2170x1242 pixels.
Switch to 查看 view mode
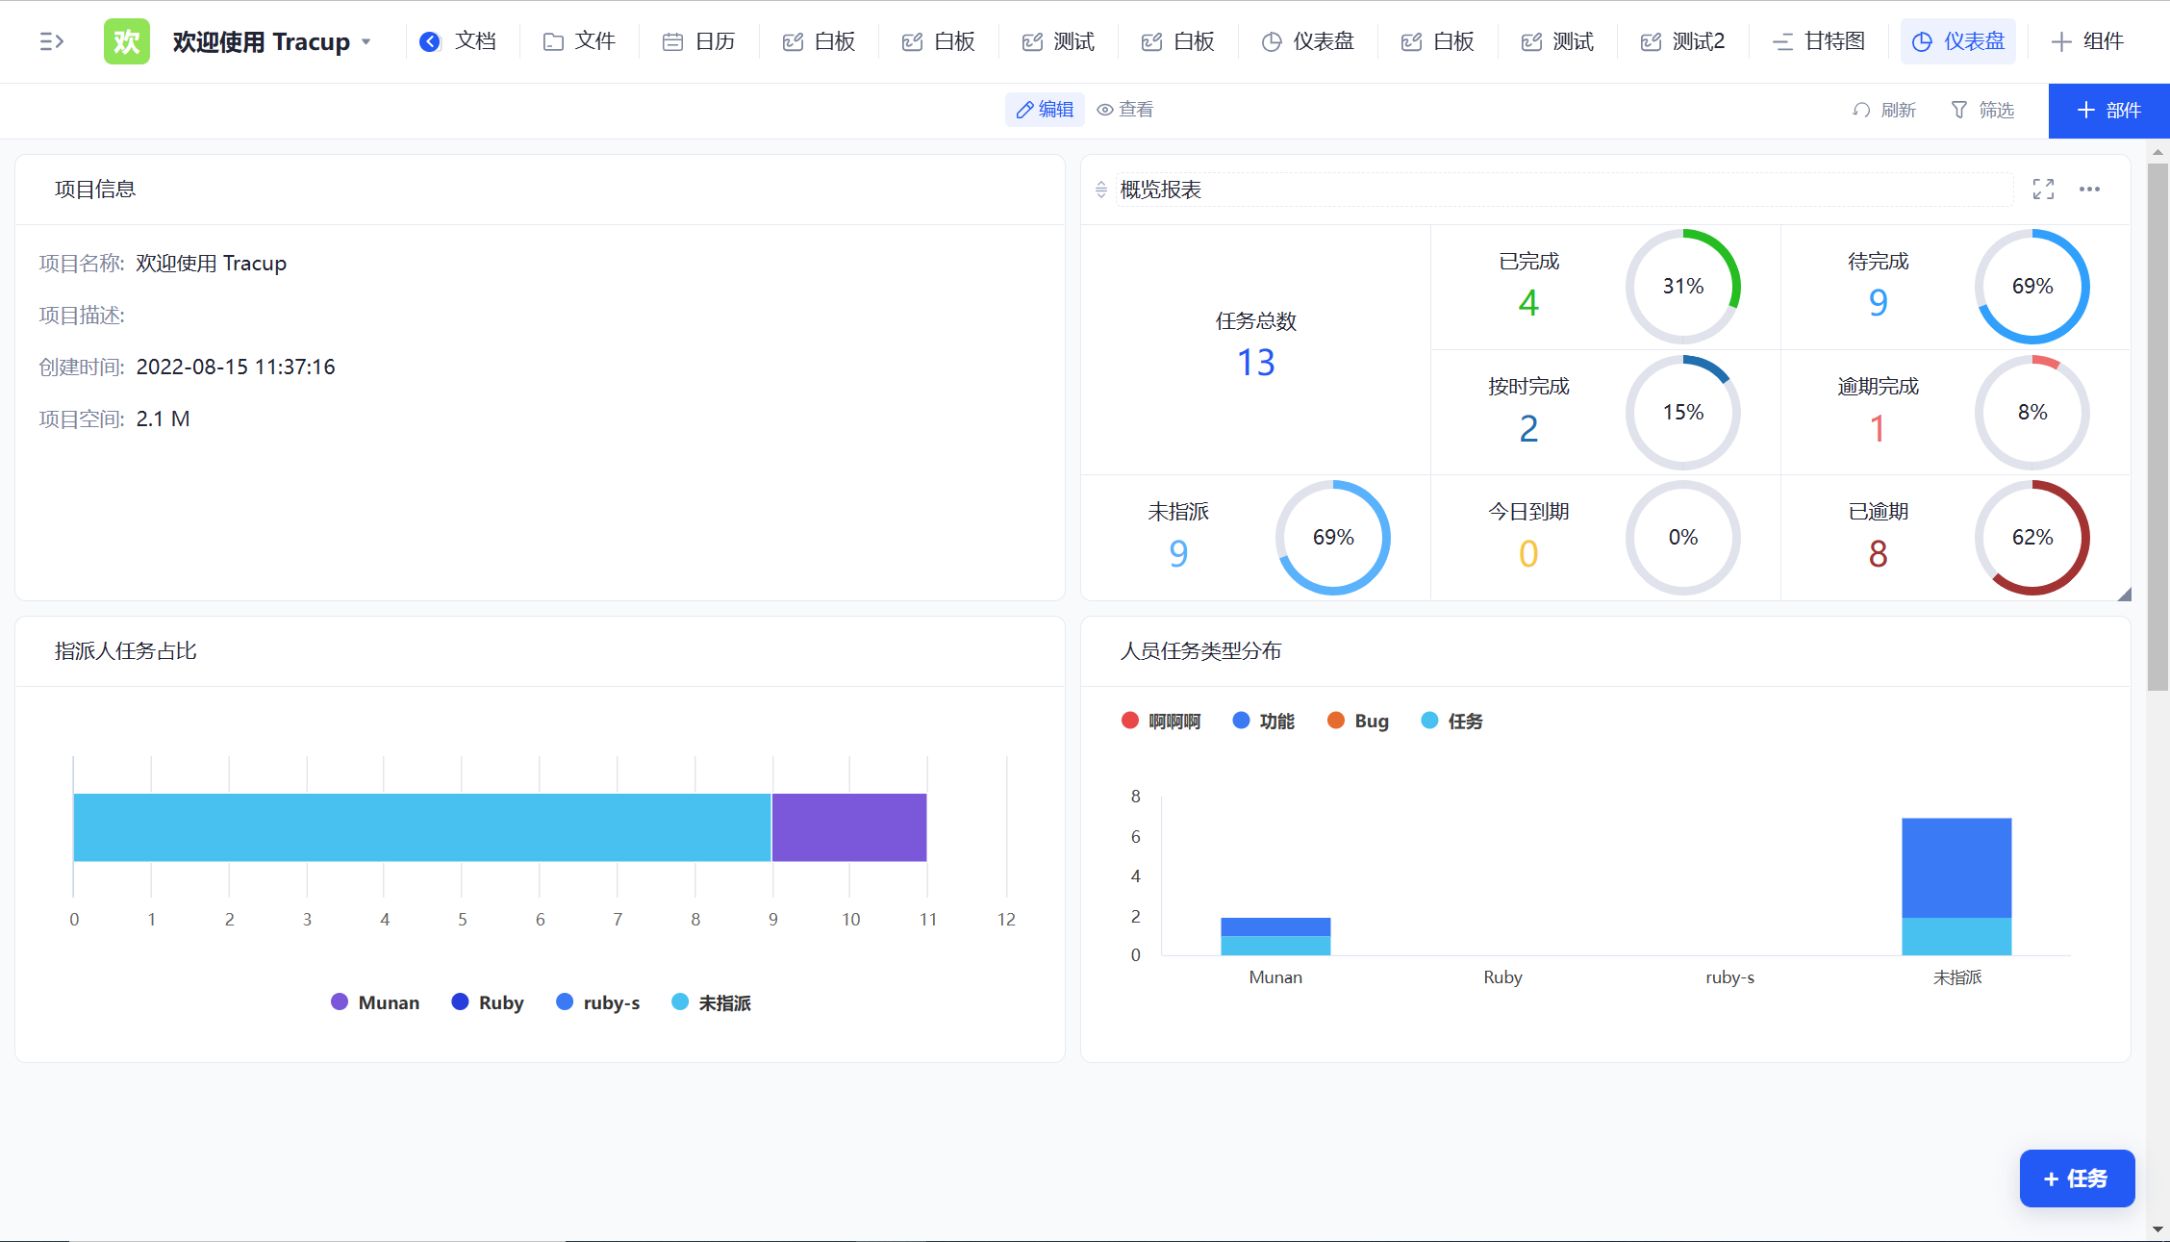pyautogui.click(x=1125, y=110)
